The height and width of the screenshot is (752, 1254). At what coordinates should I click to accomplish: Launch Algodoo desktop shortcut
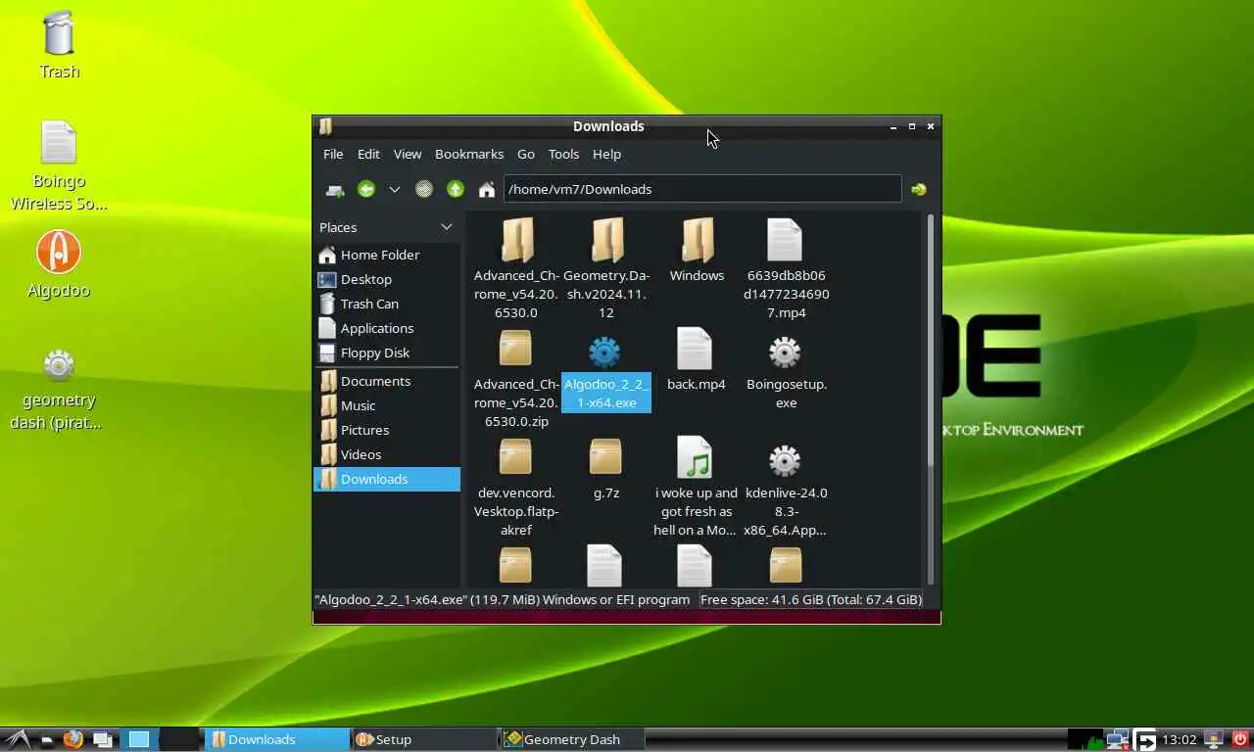click(x=59, y=253)
